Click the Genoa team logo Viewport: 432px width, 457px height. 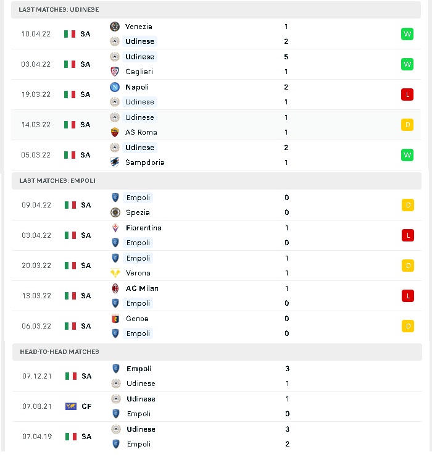click(x=115, y=319)
